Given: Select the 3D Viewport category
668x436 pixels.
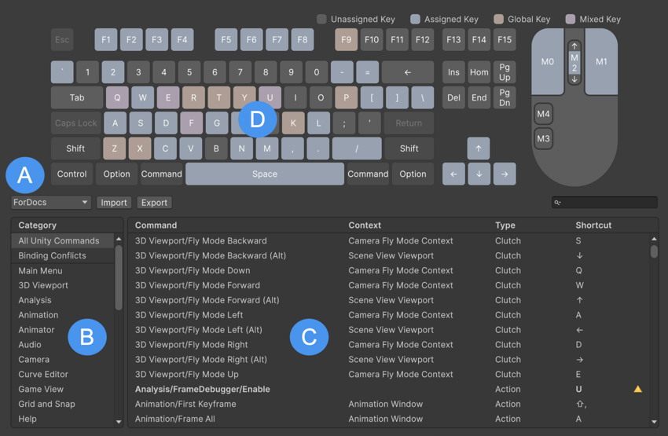Looking at the screenshot, I should (43, 286).
